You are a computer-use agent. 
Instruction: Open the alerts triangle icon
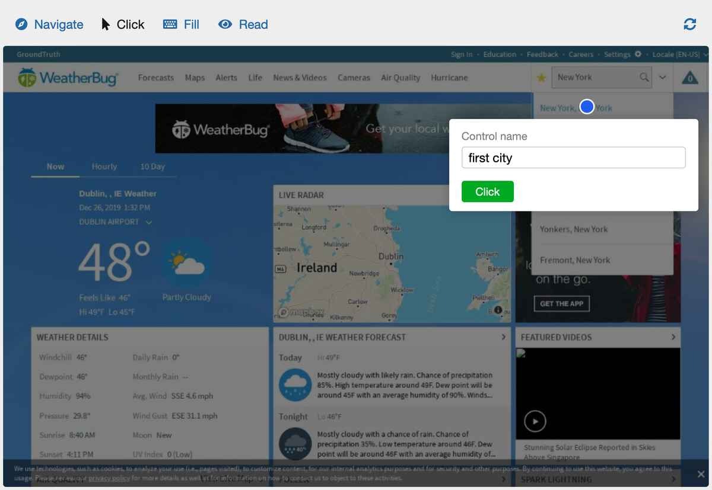tap(689, 78)
